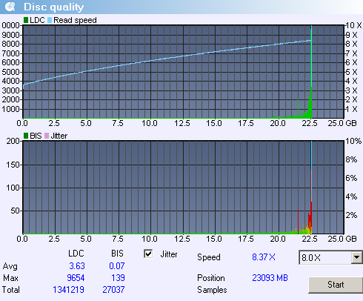Click the Samples label
The width and height of the screenshot is (363, 301).
[x=212, y=290]
